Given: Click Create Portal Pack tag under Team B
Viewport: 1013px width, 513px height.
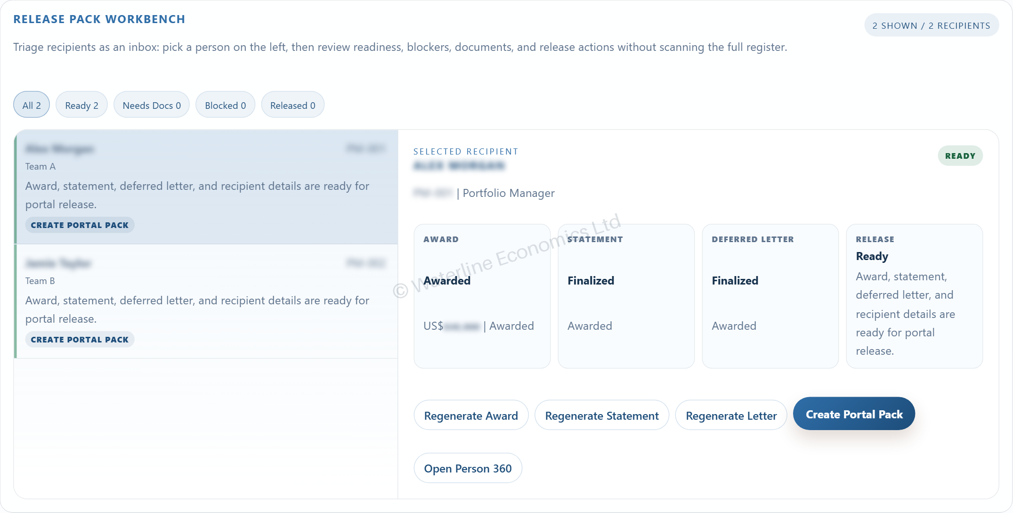Looking at the screenshot, I should point(80,340).
